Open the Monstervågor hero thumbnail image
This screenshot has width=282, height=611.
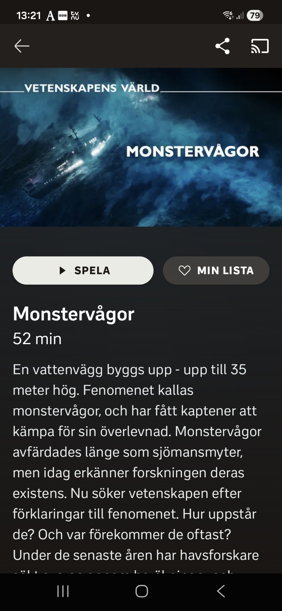[x=141, y=147]
